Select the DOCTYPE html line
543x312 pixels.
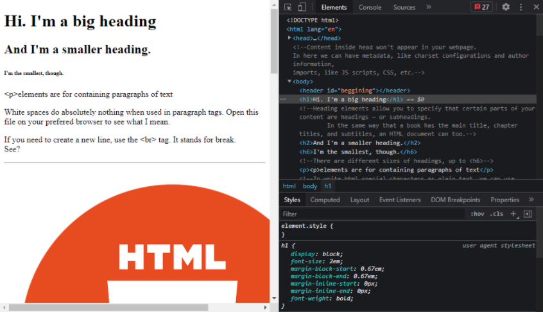tap(313, 20)
